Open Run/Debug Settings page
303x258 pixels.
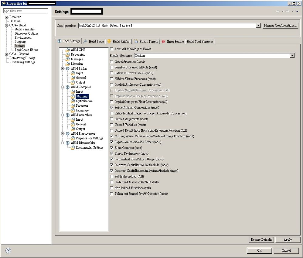22,62
